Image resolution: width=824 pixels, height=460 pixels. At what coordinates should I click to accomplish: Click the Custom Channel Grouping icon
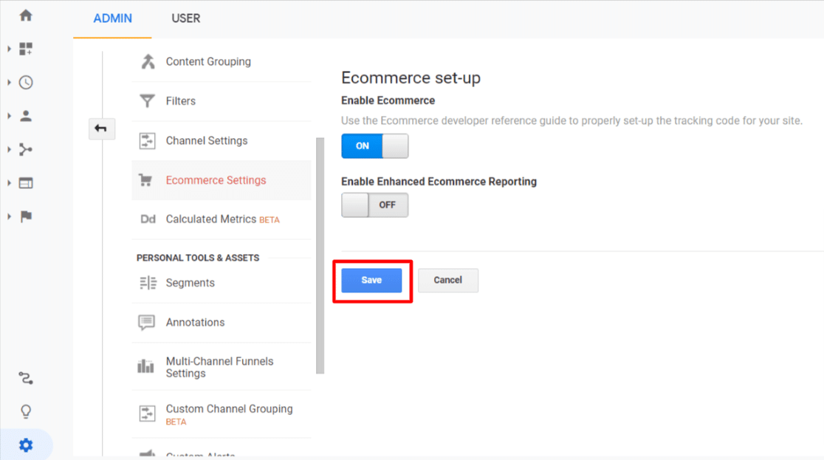[x=147, y=413]
